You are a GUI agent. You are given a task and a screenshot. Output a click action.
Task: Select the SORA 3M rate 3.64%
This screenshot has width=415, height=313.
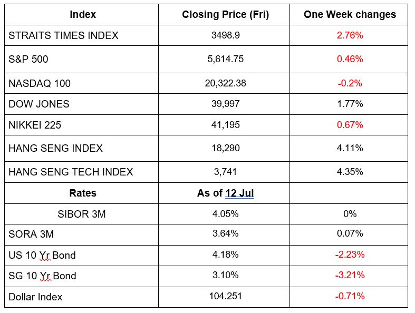click(225, 234)
